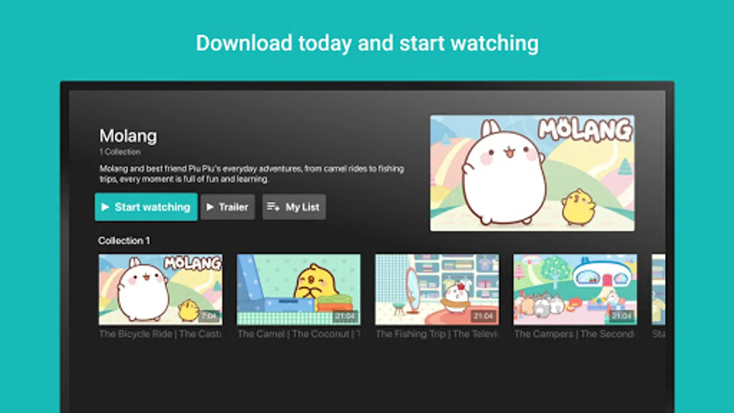Click the Molang show description text
Screen dimensions: 734x413
coord(251,174)
